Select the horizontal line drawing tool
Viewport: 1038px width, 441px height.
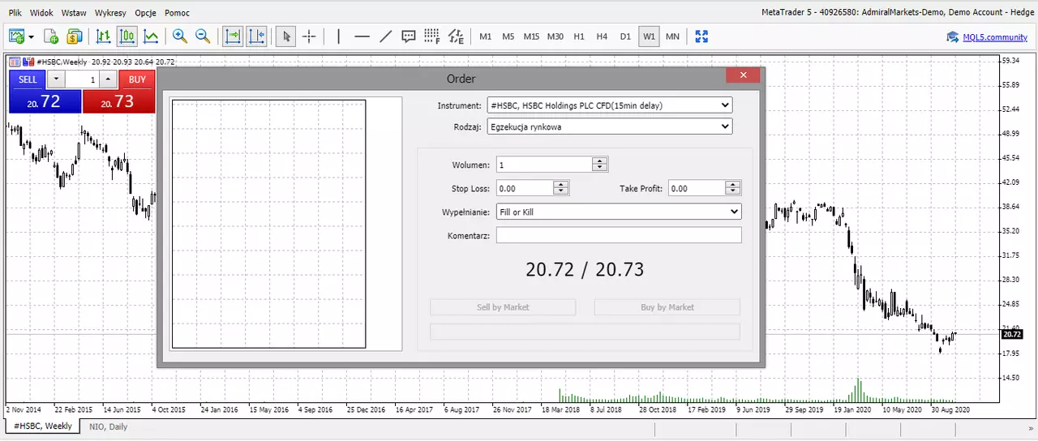[x=362, y=36]
